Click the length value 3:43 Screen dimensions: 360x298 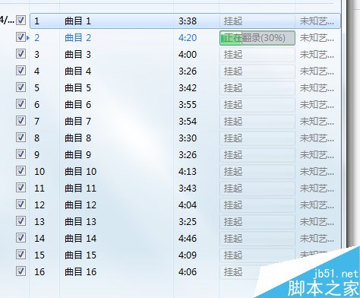(x=188, y=189)
